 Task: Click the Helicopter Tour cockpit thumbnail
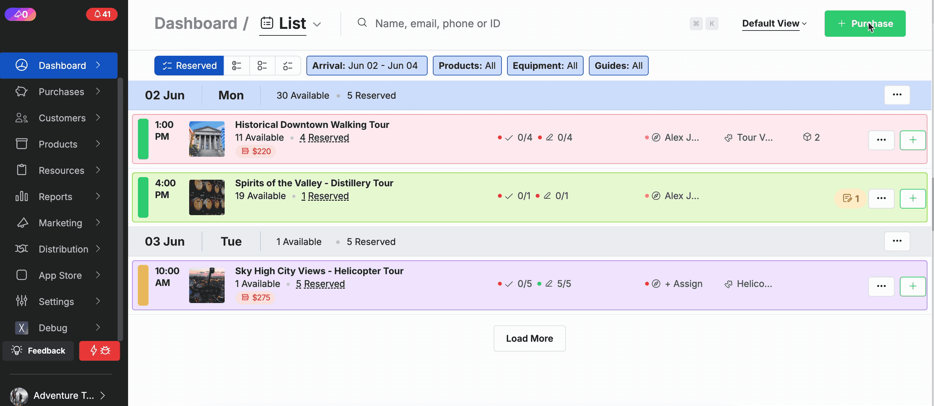pos(207,285)
